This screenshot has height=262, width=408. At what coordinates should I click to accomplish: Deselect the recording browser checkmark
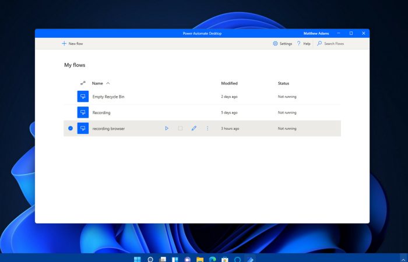coord(71,129)
